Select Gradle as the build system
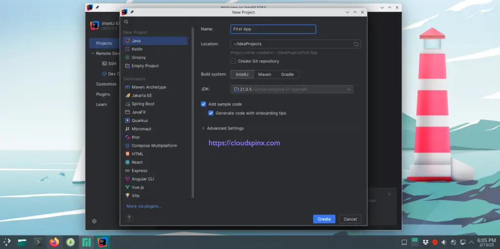Image resolution: width=500 pixels, height=249 pixels. [x=287, y=75]
